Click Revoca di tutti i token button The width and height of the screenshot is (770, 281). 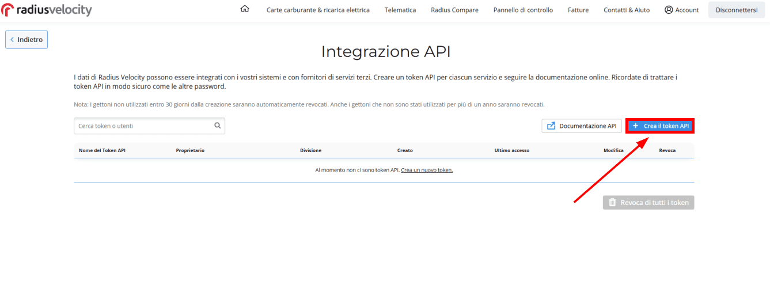[x=648, y=203]
